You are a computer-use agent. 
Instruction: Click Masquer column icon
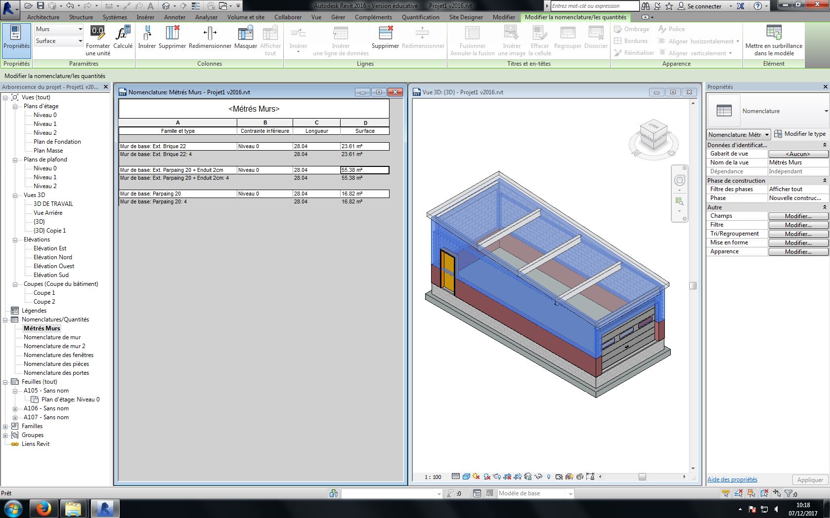(246, 34)
